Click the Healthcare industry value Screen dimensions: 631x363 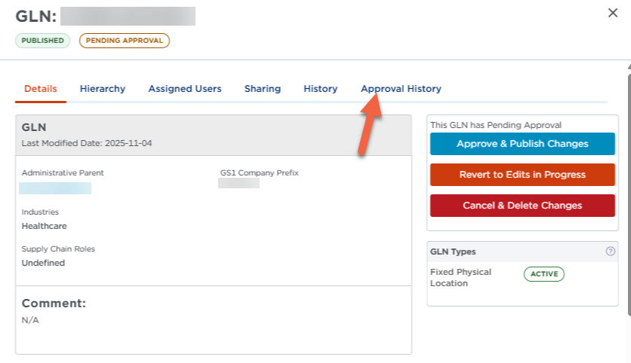click(45, 226)
